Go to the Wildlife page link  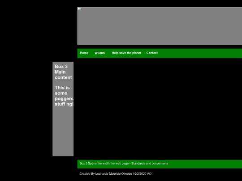click(x=100, y=53)
